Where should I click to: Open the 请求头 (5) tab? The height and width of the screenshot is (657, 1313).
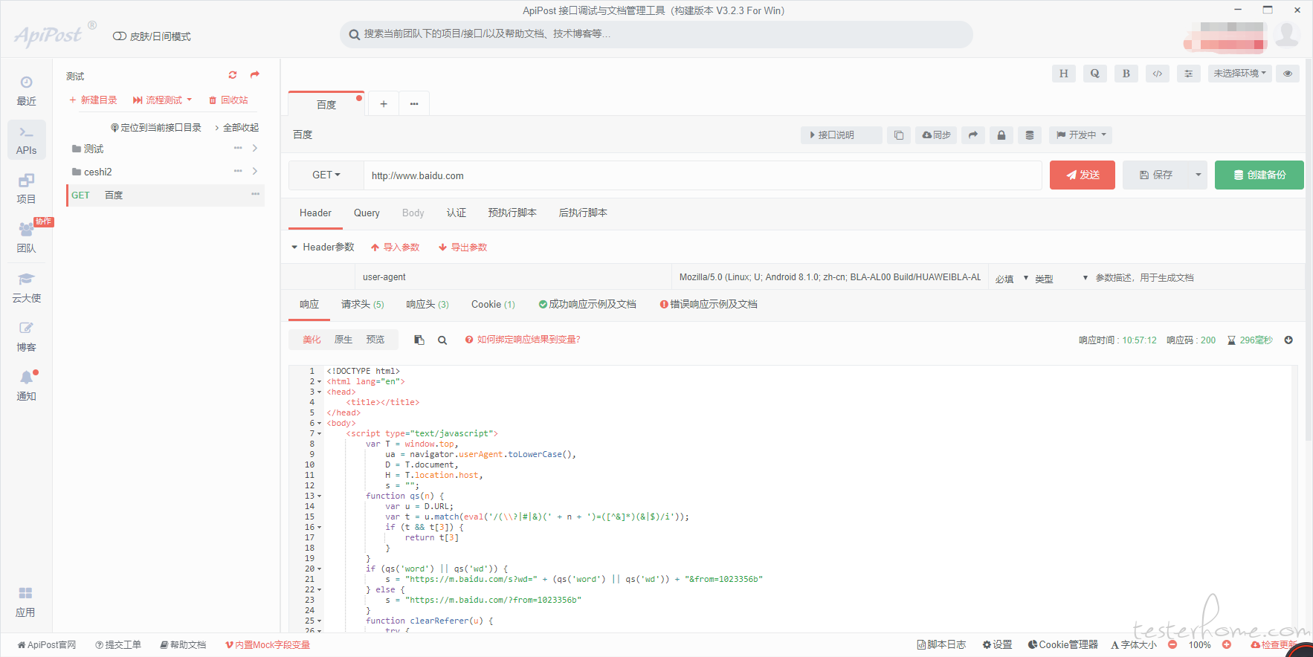coord(363,304)
